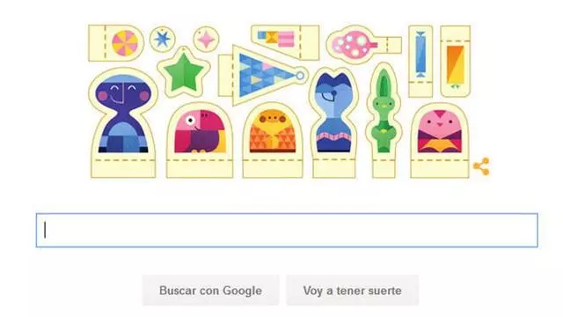Click the blue starburst circle ornament
This screenshot has width=563, height=317.
[162, 39]
